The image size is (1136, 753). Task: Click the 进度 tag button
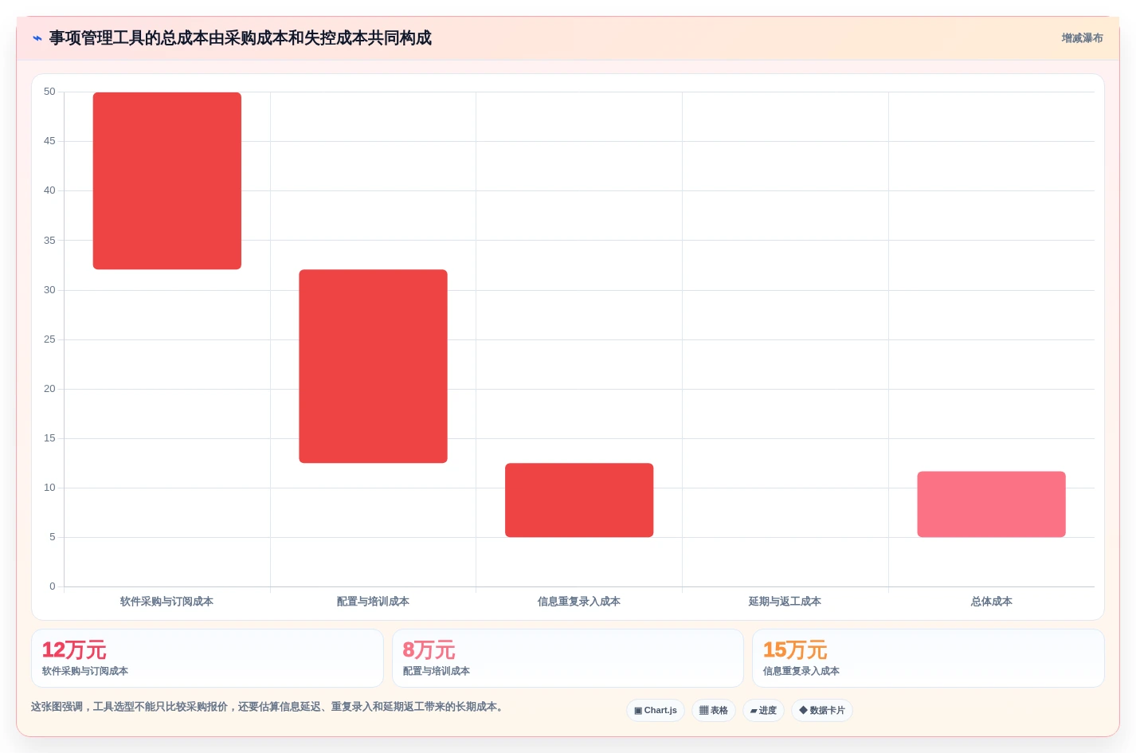[763, 710]
